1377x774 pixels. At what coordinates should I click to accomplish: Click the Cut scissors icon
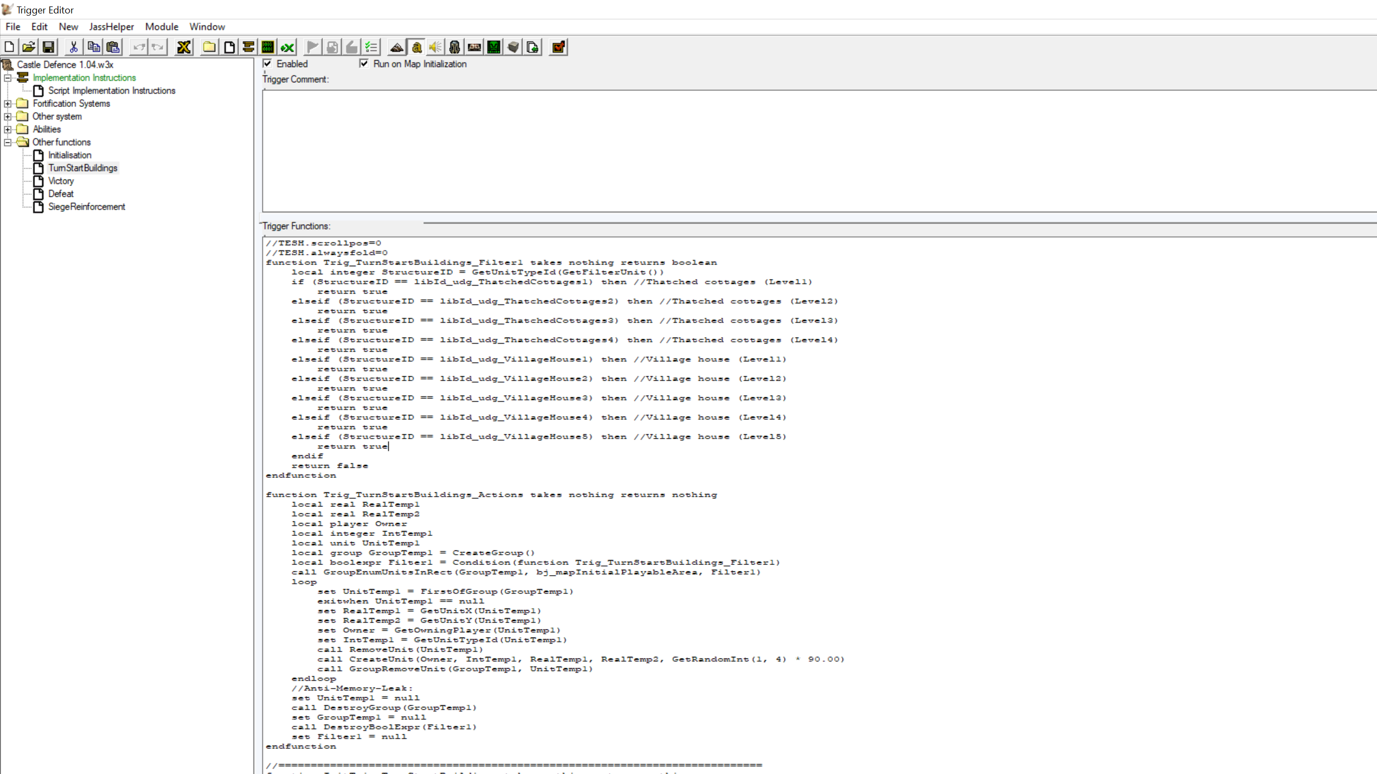[74, 47]
